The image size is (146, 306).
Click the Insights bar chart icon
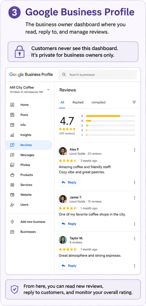(12, 135)
